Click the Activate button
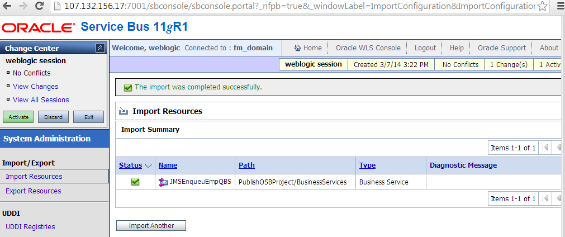Screen dimensions: 565x237 tap(18, 117)
